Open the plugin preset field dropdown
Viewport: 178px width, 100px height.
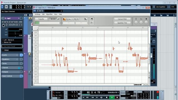52,11
